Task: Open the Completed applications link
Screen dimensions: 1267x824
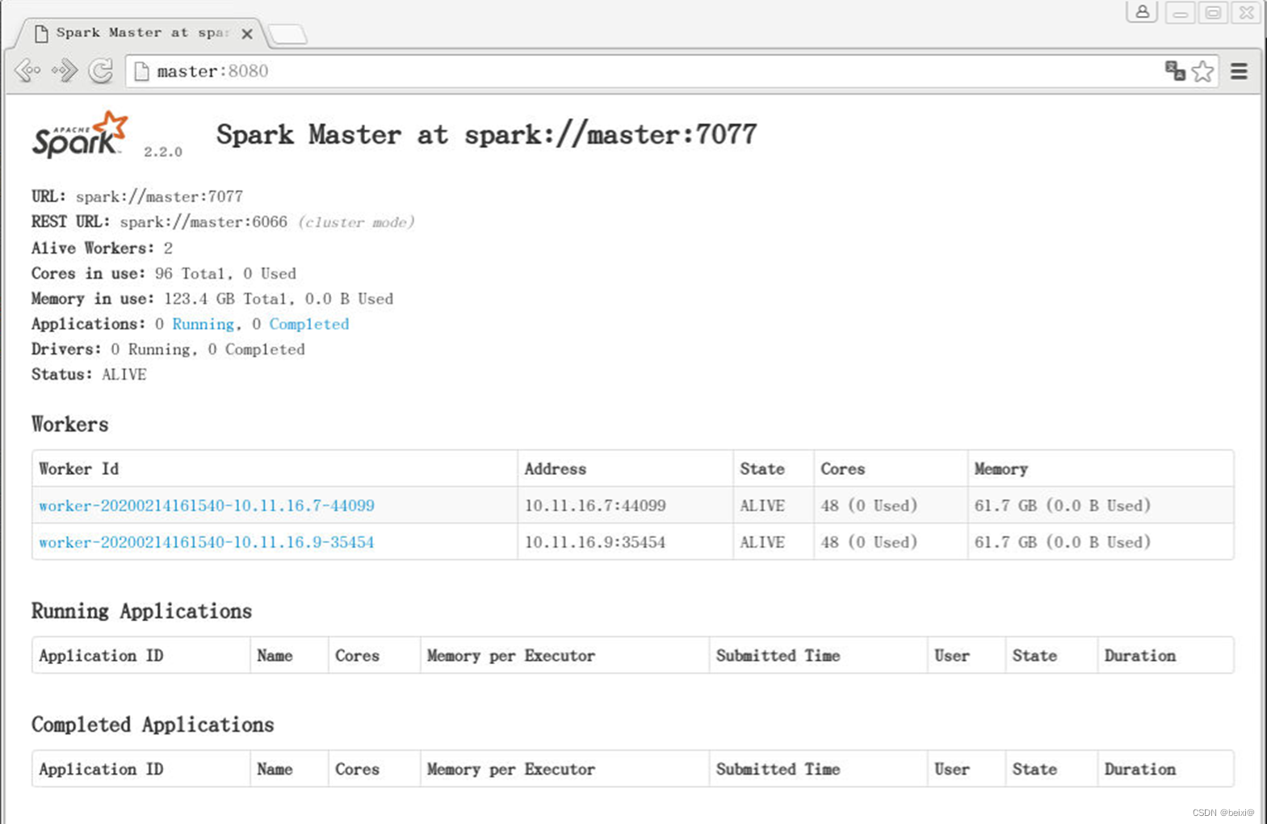Action: pyautogui.click(x=309, y=324)
